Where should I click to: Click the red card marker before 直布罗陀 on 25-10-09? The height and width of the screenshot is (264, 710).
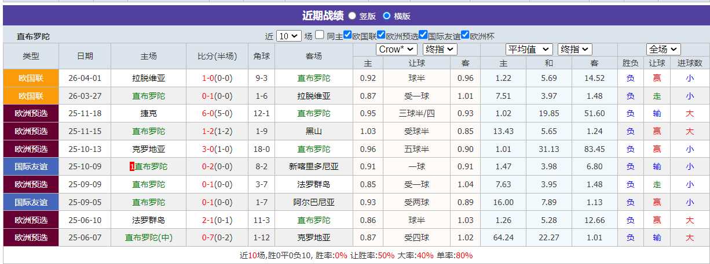coord(132,166)
